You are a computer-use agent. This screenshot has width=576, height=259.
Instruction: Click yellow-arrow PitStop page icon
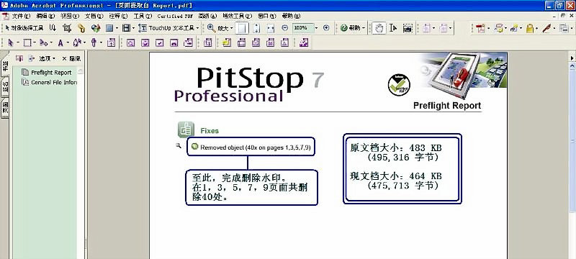coord(226,43)
